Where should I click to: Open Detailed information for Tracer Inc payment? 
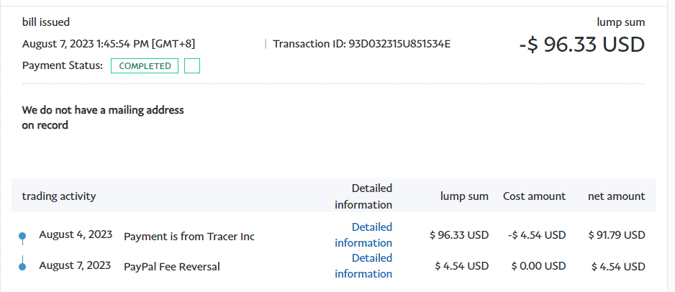[363, 235]
